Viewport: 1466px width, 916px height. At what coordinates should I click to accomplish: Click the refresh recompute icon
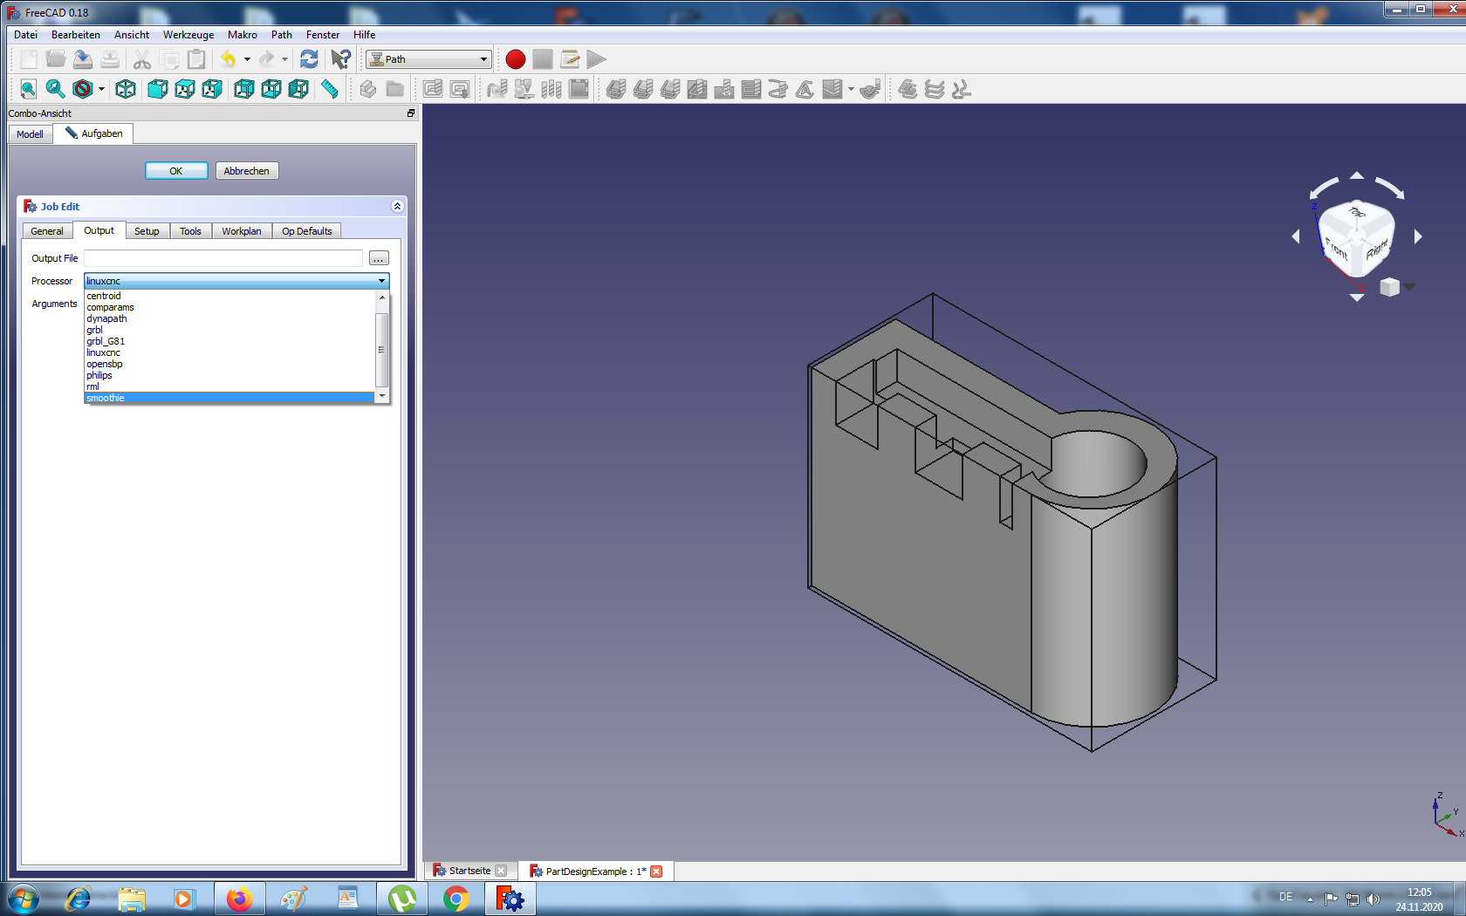pyautogui.click(x=309, y=59)
